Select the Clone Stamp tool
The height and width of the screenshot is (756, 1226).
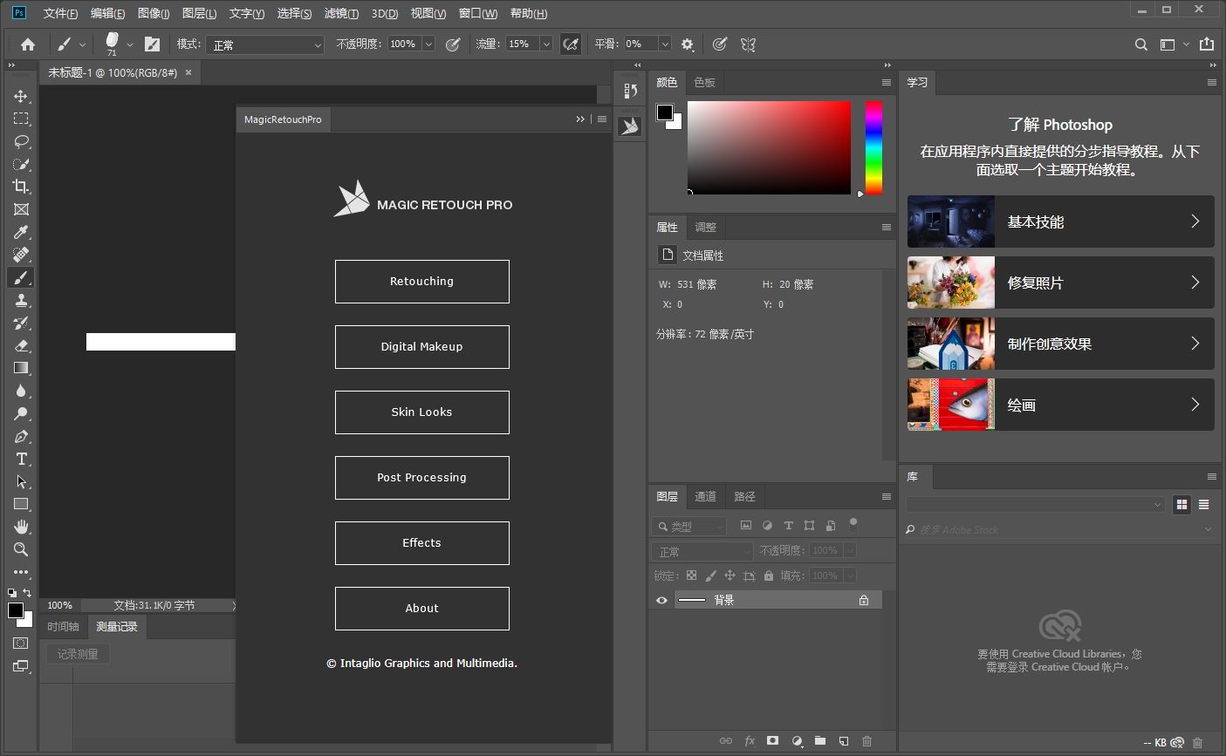21,300
